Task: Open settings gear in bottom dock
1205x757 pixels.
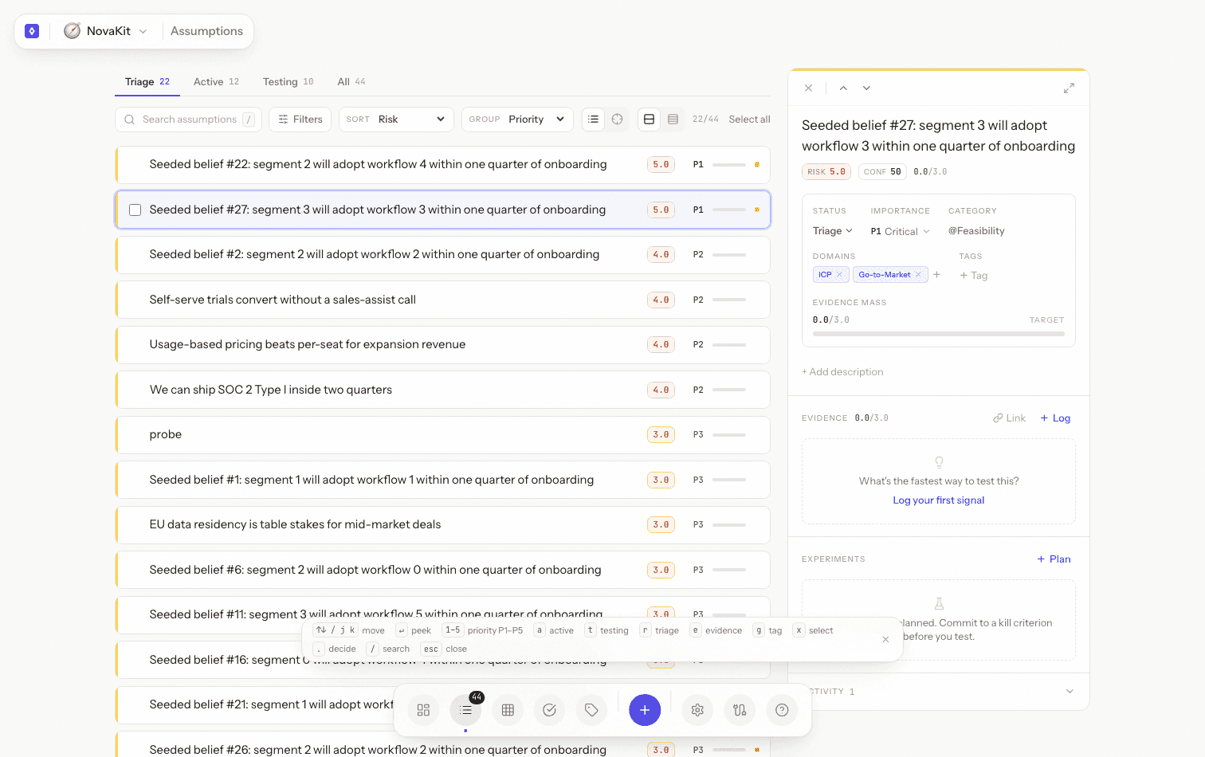Action: pos(697,710)
